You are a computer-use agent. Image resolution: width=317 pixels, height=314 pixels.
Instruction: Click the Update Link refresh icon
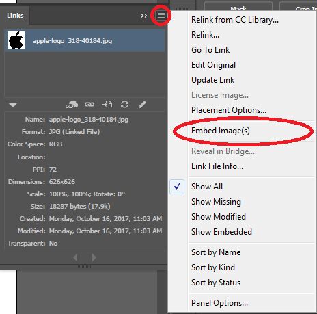tap(124, 105)
